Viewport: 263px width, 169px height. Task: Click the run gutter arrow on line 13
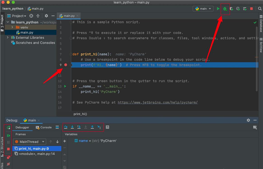(x=65, y=86)
